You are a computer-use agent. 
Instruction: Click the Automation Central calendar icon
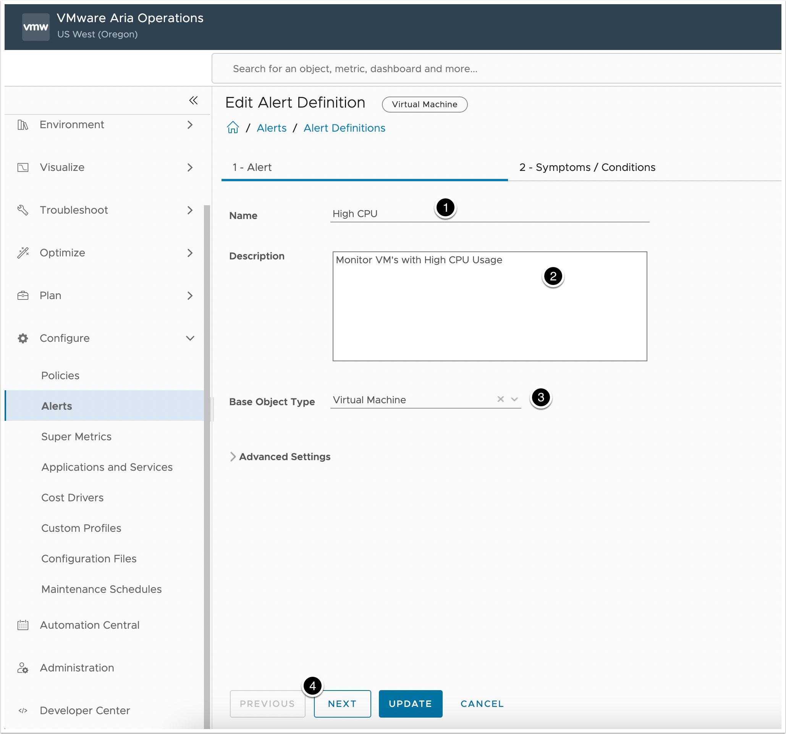tap(23, 625)
